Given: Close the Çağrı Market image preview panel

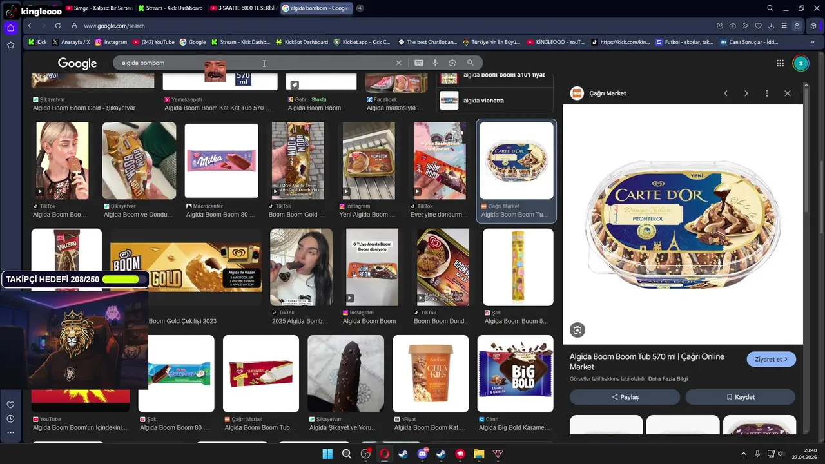Looking at the screenshot, I should click(788, 93).
